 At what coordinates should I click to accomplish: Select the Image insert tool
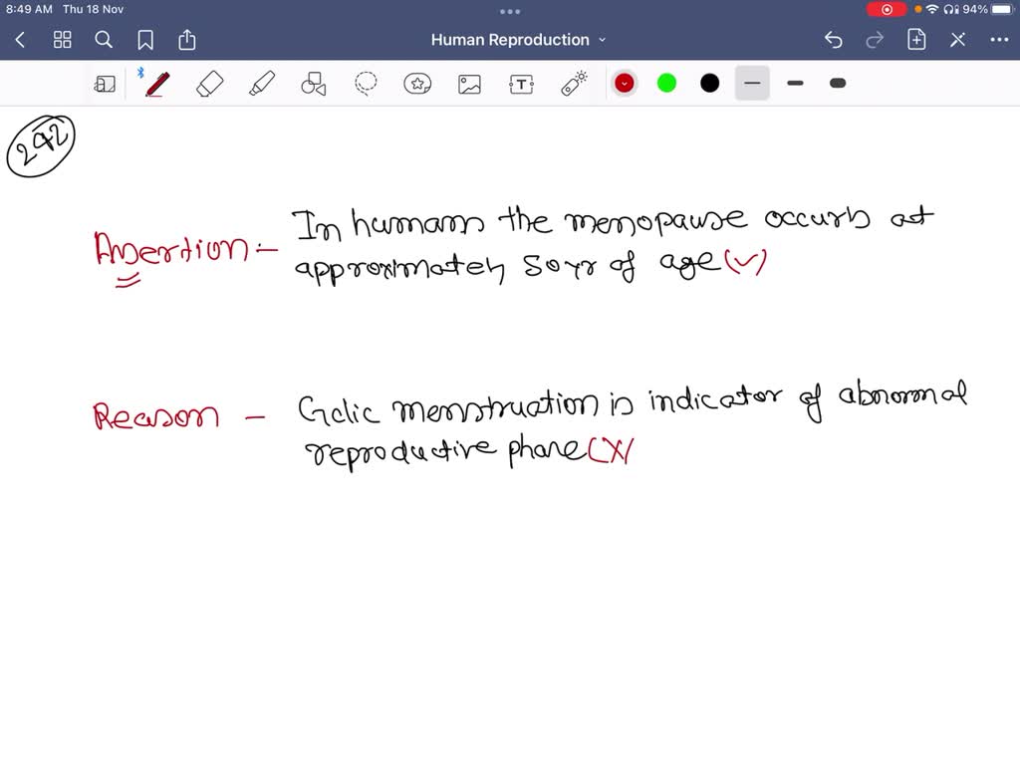pyautogui.click(x=469, y=84)
